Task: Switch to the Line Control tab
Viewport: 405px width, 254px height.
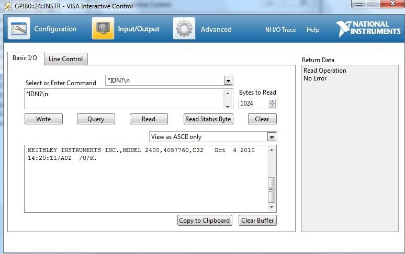Action: (x=65, y=59)
